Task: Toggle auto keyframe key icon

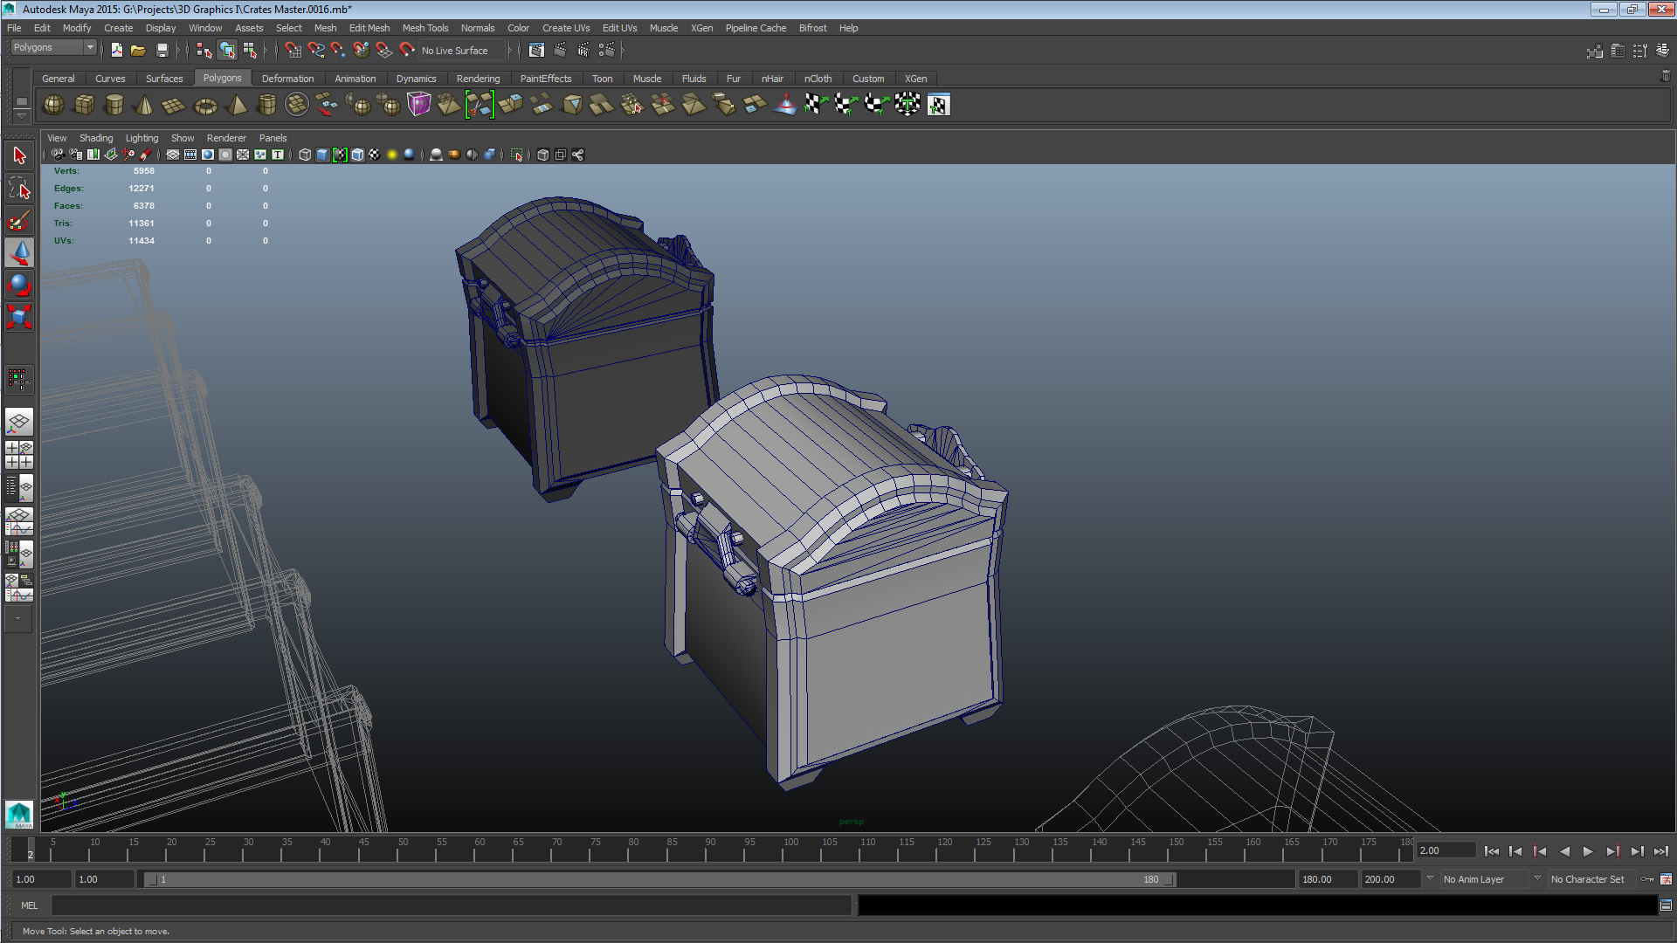Action: coord(1647,879)
